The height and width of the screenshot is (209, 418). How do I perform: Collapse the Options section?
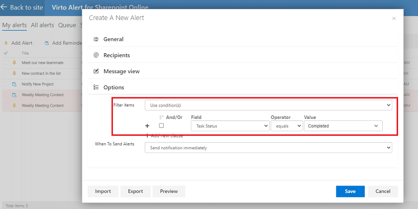[243, 87]
